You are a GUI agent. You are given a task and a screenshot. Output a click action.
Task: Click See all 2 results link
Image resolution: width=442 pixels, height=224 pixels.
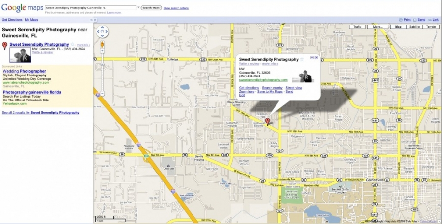pos(40,113)
